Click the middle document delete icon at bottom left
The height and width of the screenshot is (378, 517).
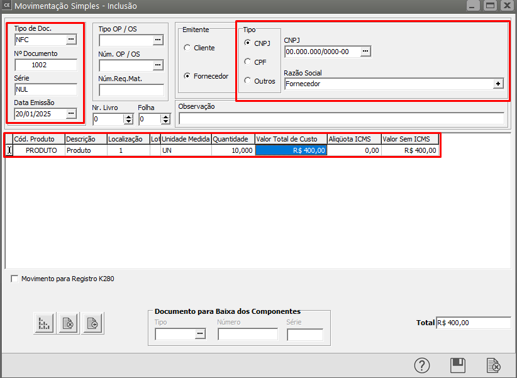click(68, 323)
